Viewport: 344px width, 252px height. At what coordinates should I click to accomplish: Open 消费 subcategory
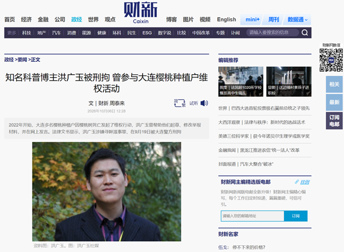(x=72, y=33)
